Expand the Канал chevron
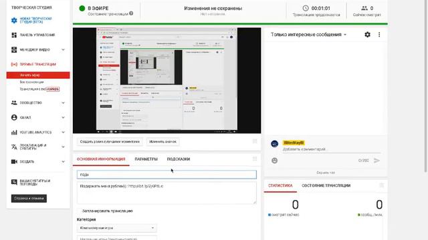The height and width of the screenshot is (240, 428). (63, 117)
